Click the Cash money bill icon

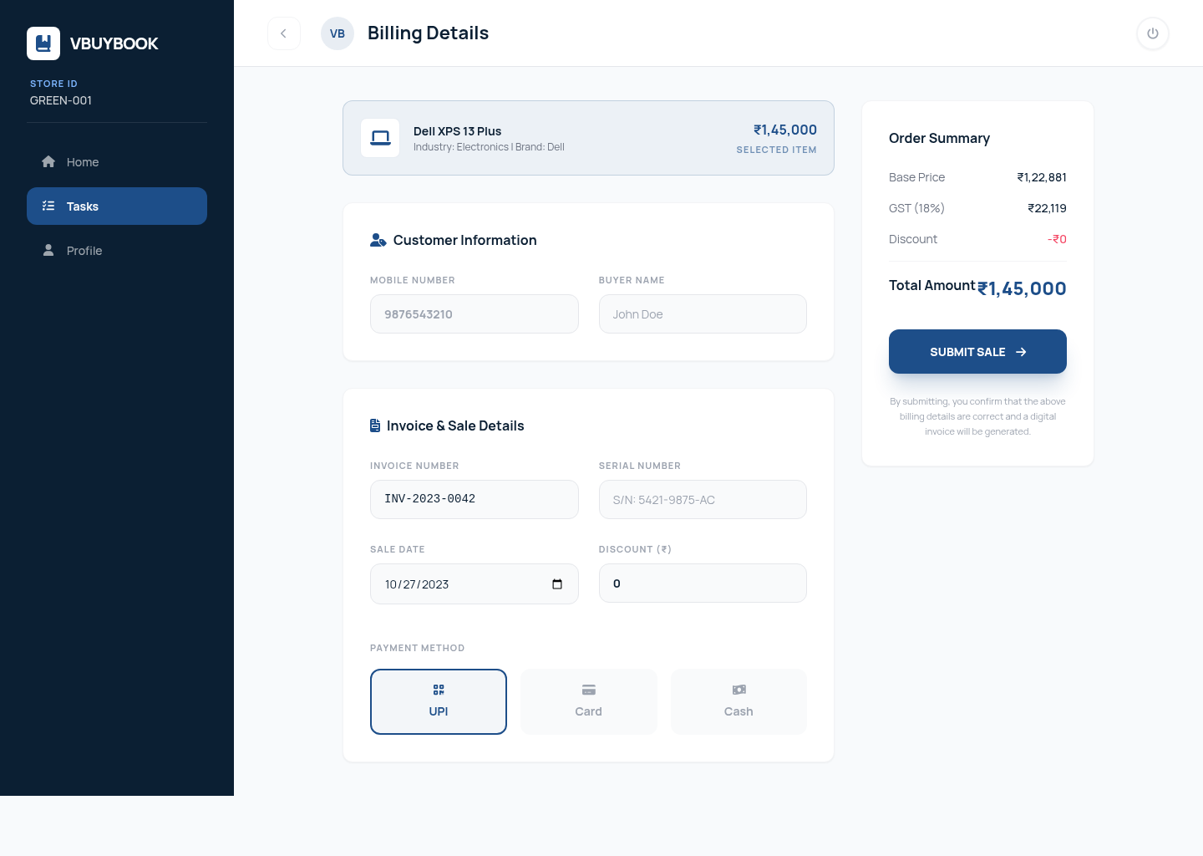tap(739, 690)
